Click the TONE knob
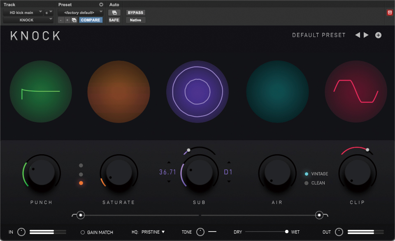The height and width of the screenshot is (241, 395). point(200,232)
